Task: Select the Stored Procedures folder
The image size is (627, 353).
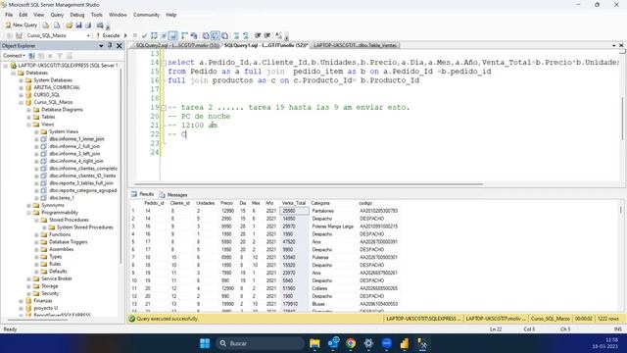Action: tap(69, 220)
